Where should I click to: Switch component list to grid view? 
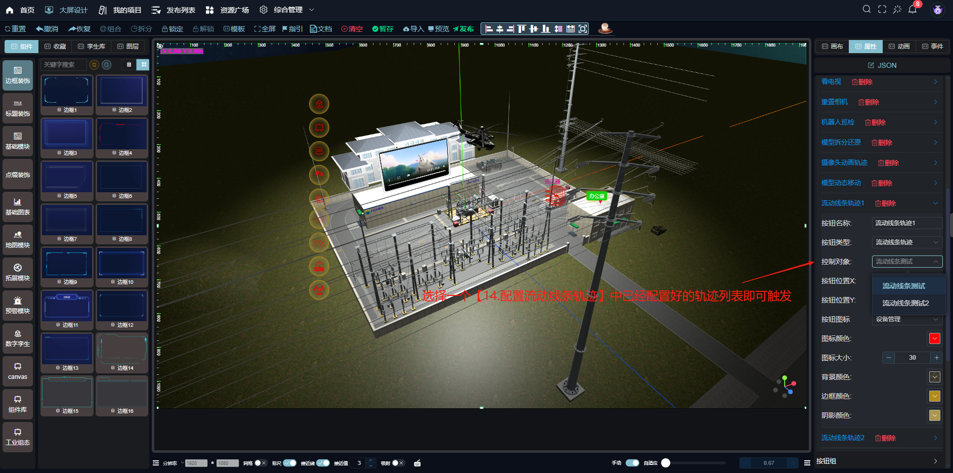coord(144,65)
